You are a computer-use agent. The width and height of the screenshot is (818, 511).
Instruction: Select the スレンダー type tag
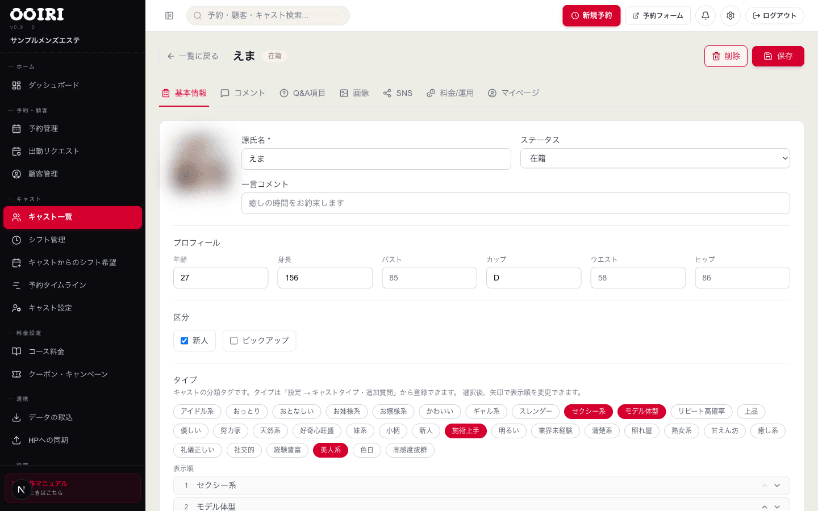[x=536, y=412]
